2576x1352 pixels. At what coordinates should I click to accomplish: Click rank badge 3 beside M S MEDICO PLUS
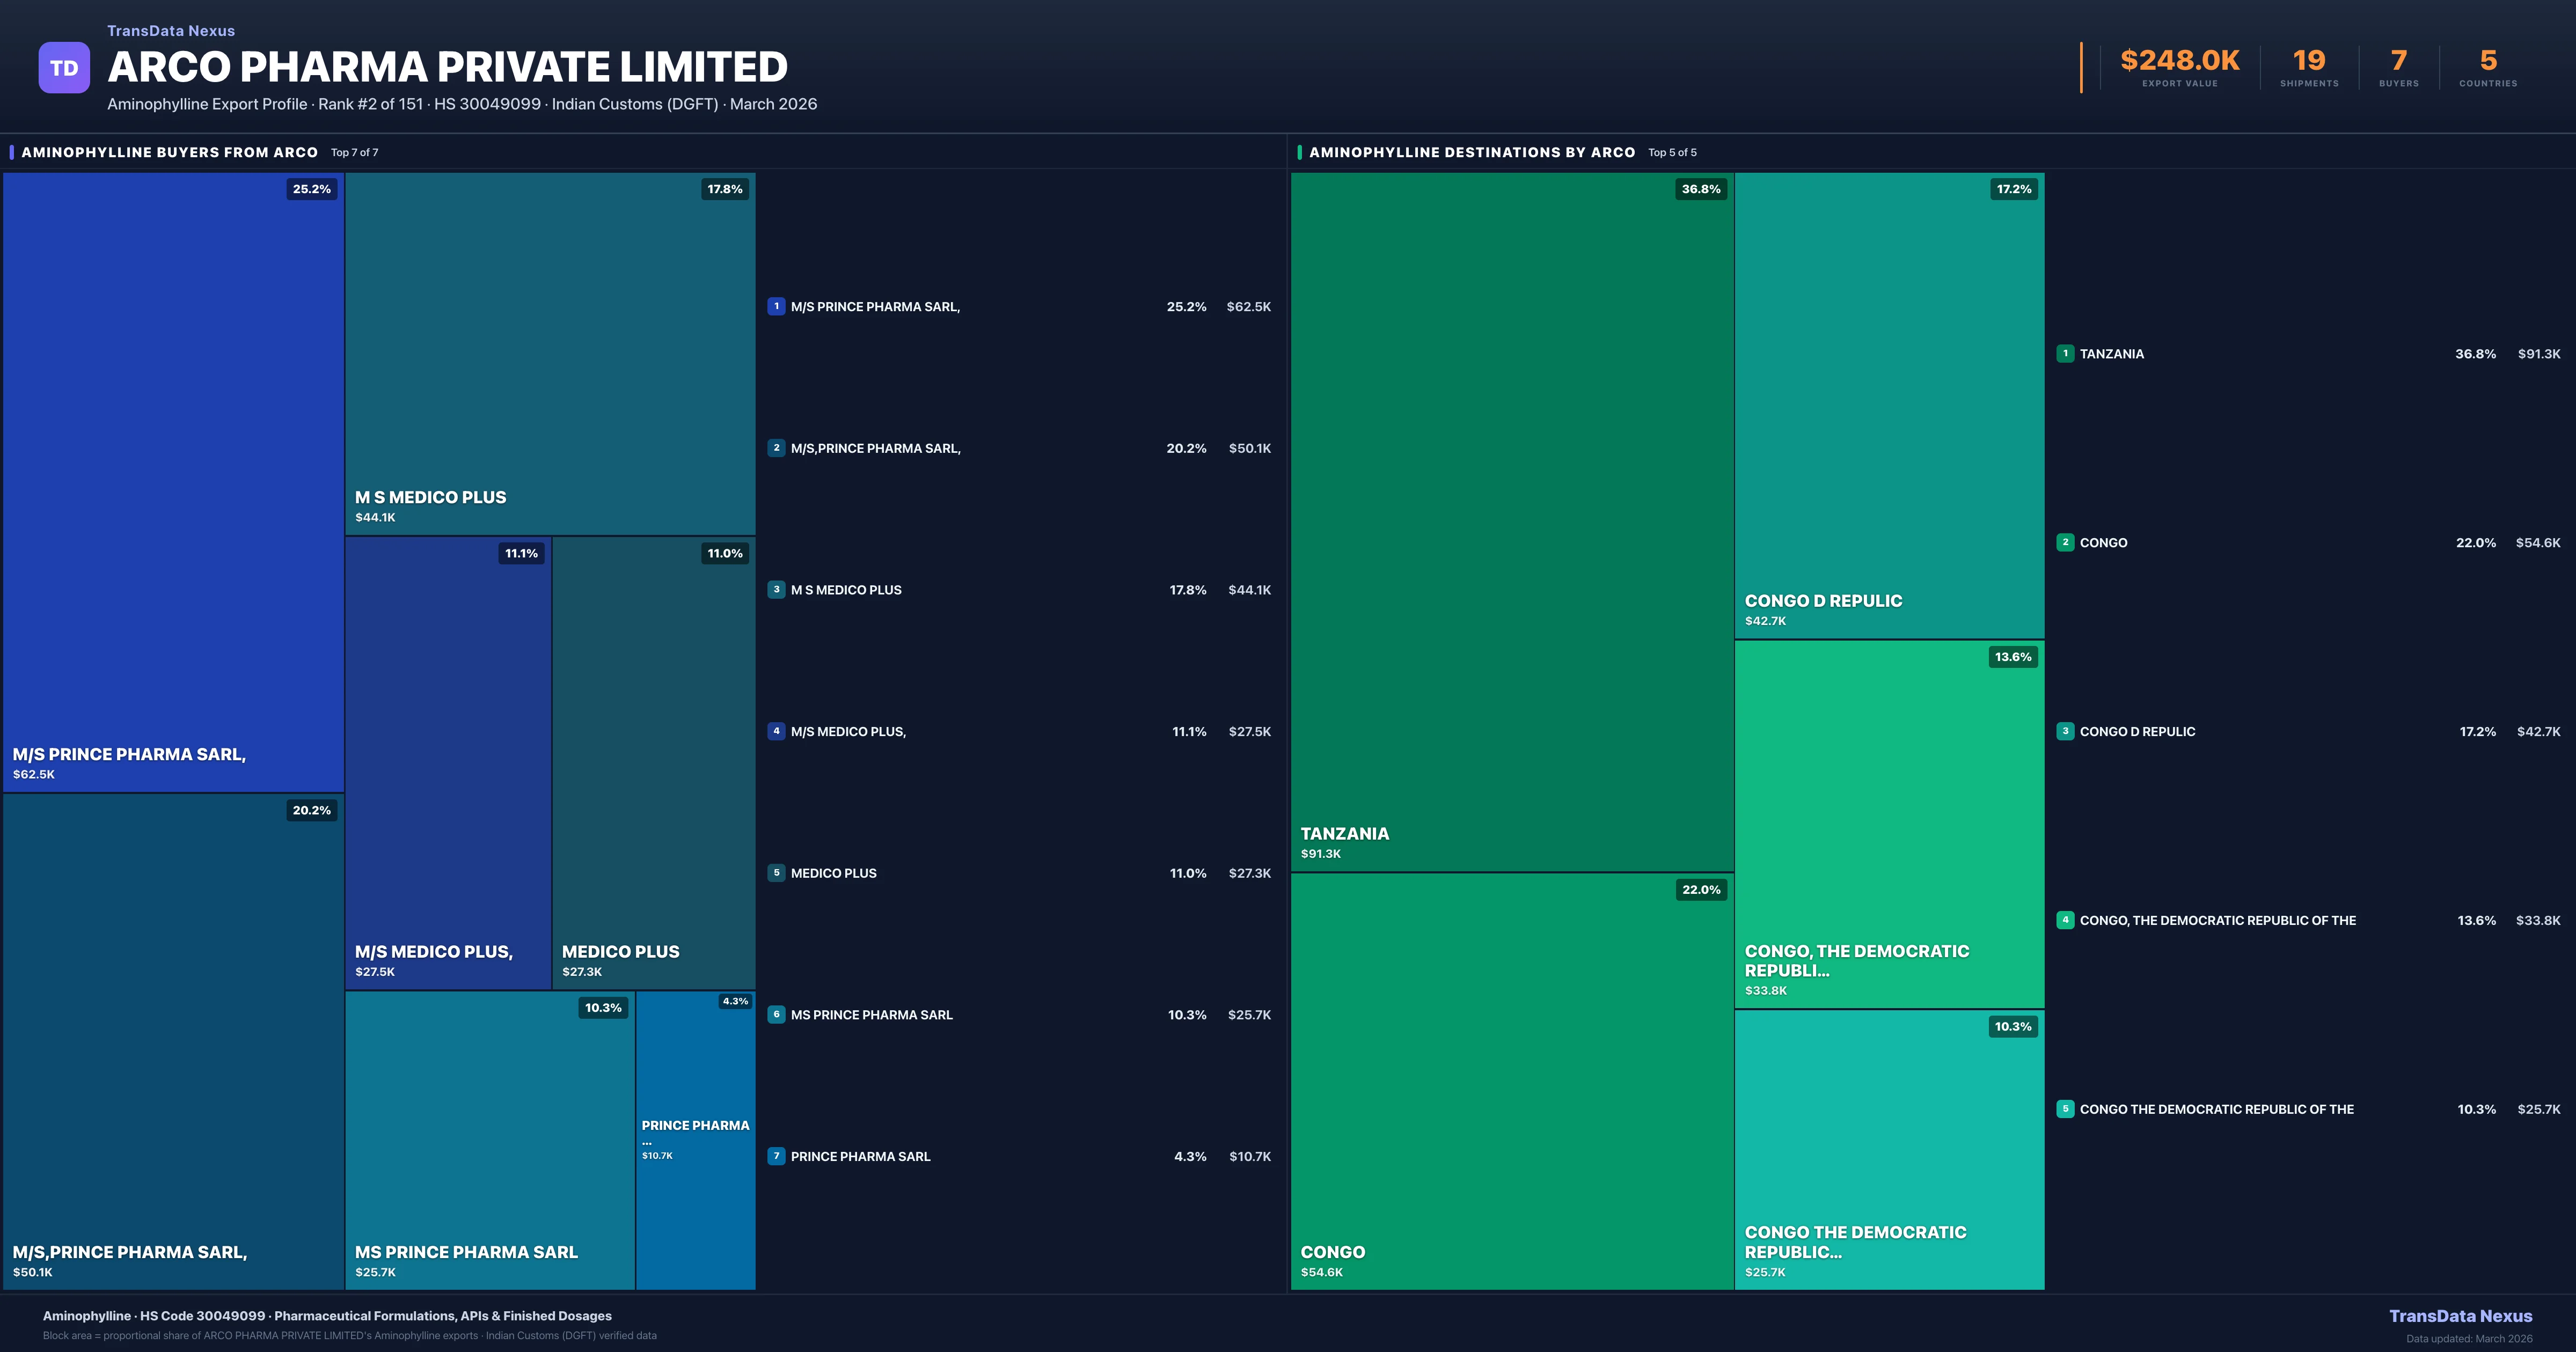[x=776, y=590]
